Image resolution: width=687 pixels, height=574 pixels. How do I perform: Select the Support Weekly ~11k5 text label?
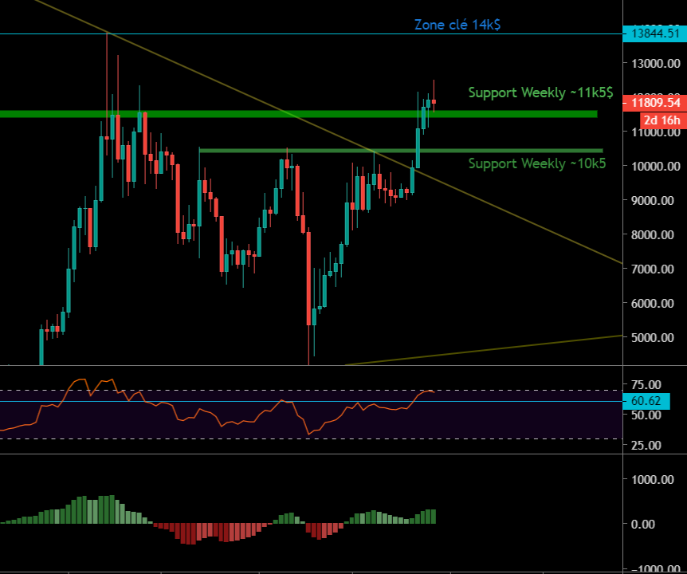[x=540, y=92]
